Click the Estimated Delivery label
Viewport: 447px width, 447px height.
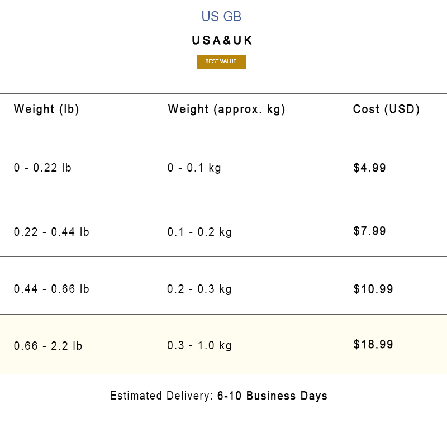[x=161, y=396]
